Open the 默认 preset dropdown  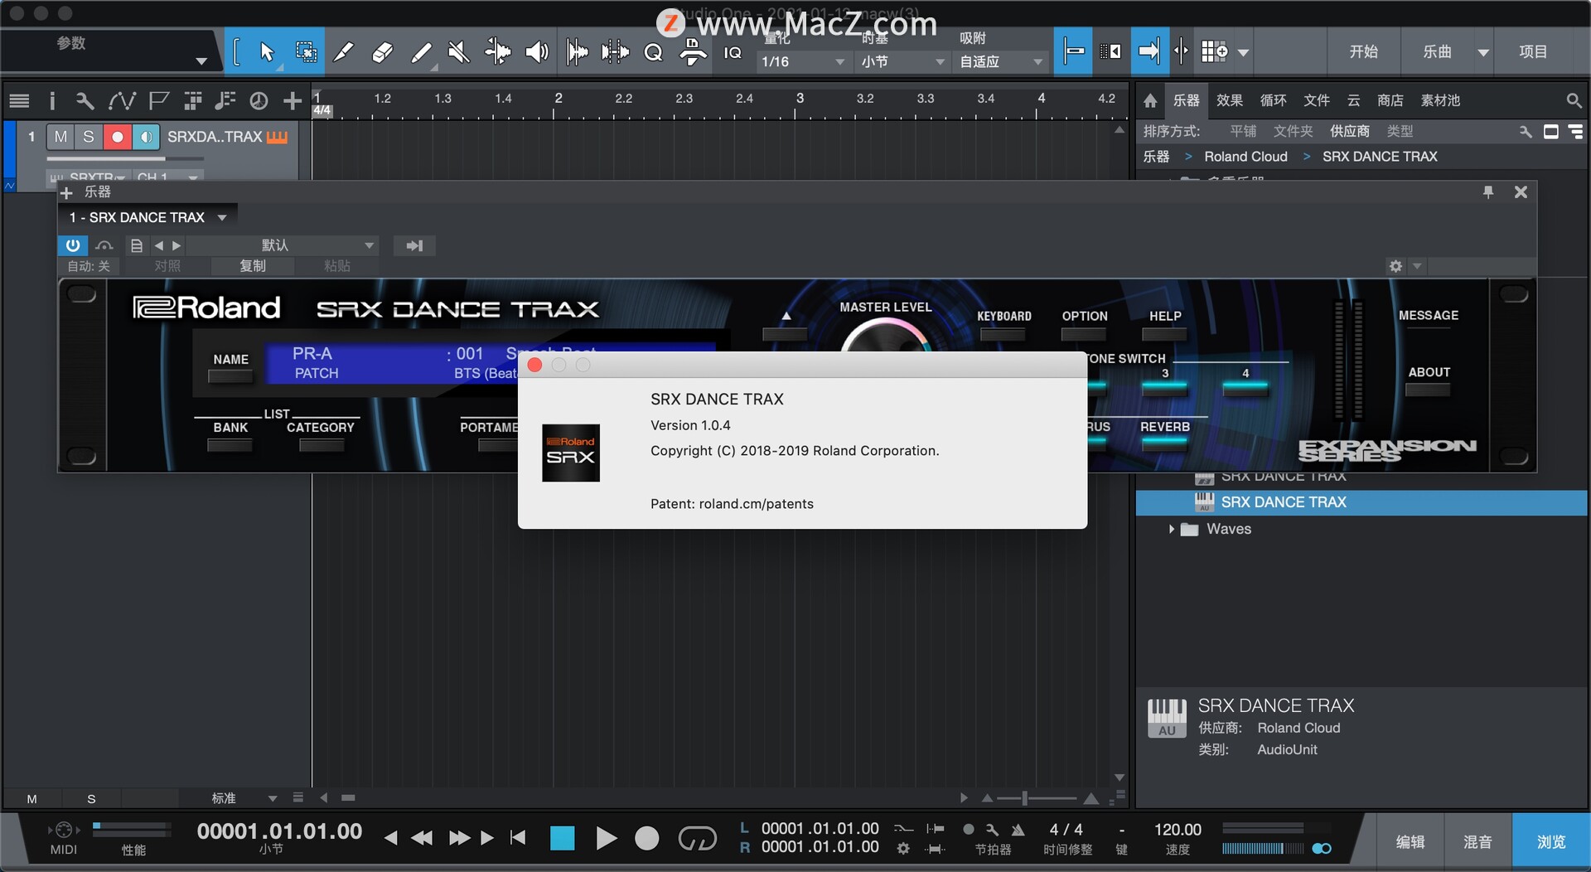282,245
